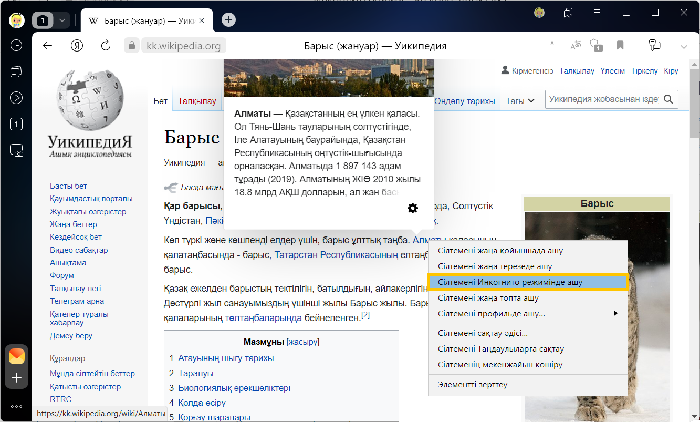Open the Басты бет link

(68, 186)
